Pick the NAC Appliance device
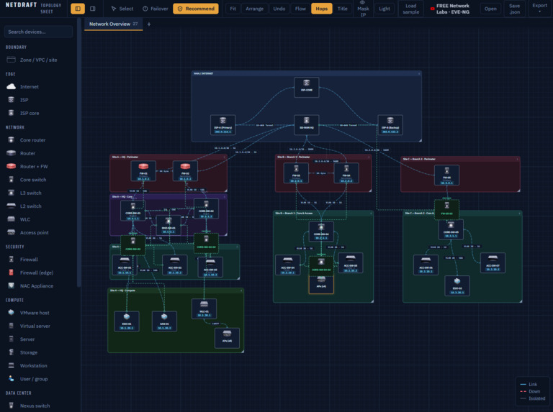The height and width of the screenshot is (412, 553). click(x=37, y=286)
